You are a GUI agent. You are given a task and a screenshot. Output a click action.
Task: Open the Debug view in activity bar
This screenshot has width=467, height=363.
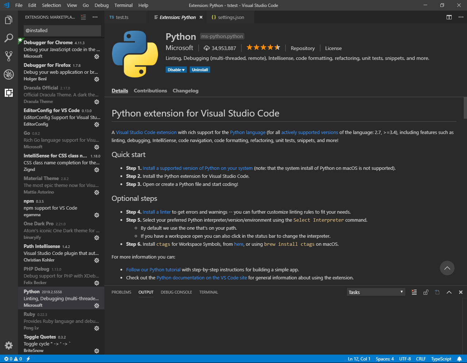(9, 74)
